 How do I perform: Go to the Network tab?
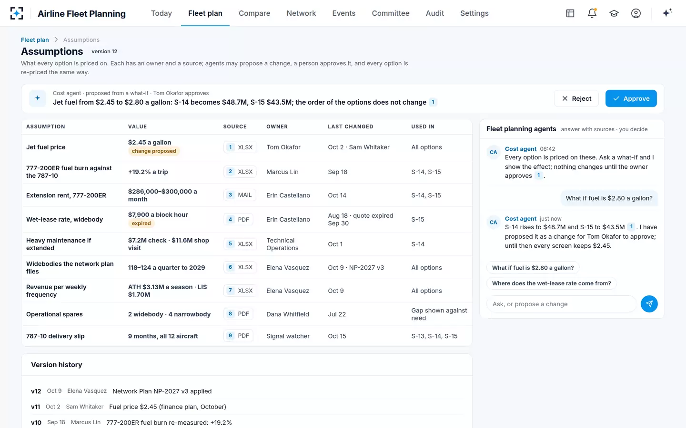point(301,13)
